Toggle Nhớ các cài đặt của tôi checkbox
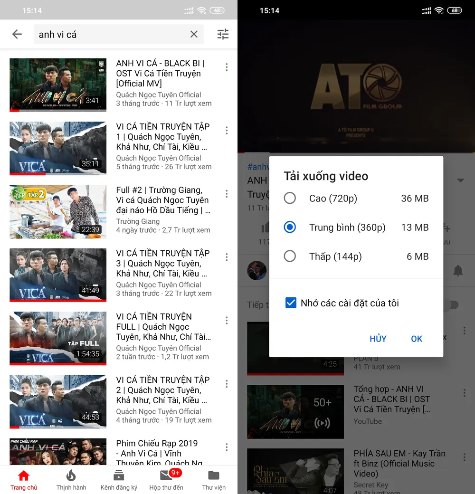 point(291,303)
